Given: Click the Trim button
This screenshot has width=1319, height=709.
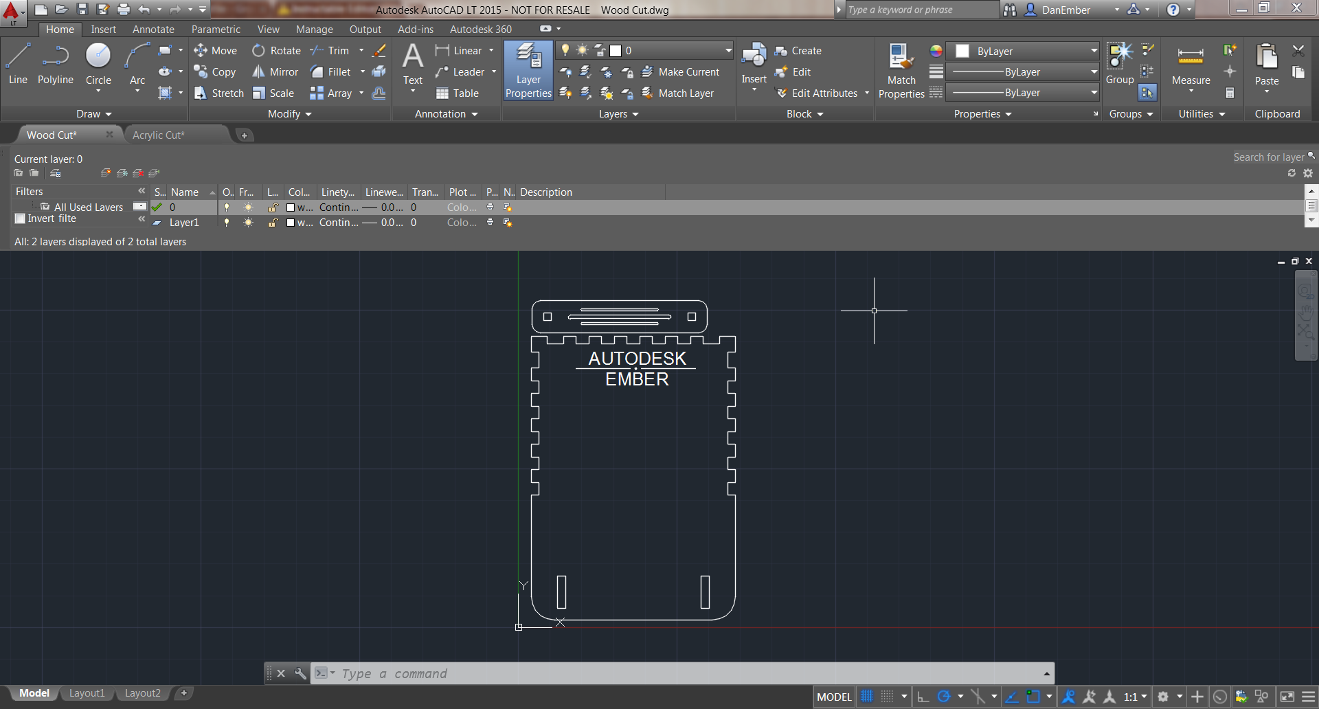Looking at the screenshot, I should point(330,51).
